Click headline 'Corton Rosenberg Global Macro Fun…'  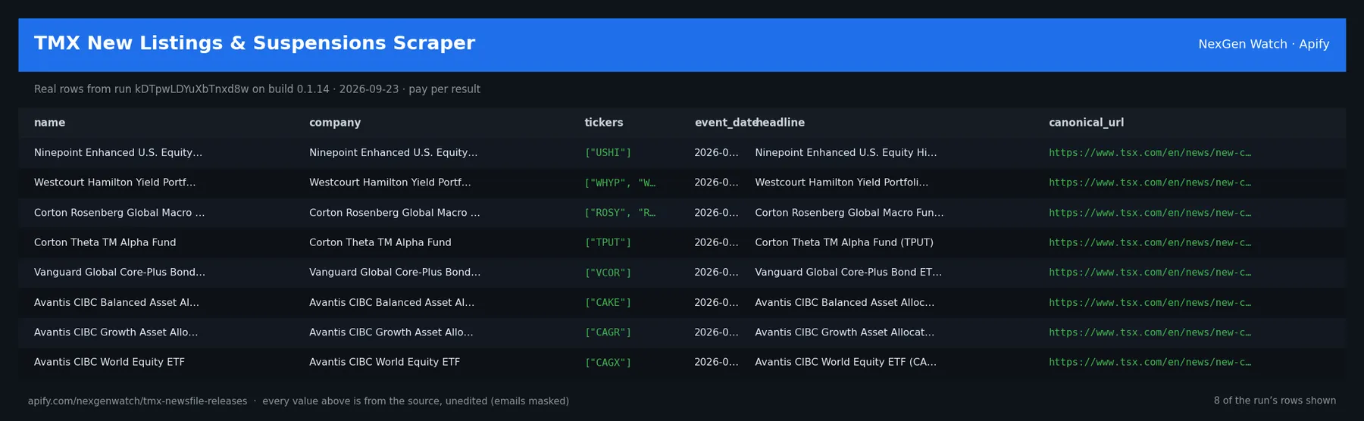click(x=849, y=213)
